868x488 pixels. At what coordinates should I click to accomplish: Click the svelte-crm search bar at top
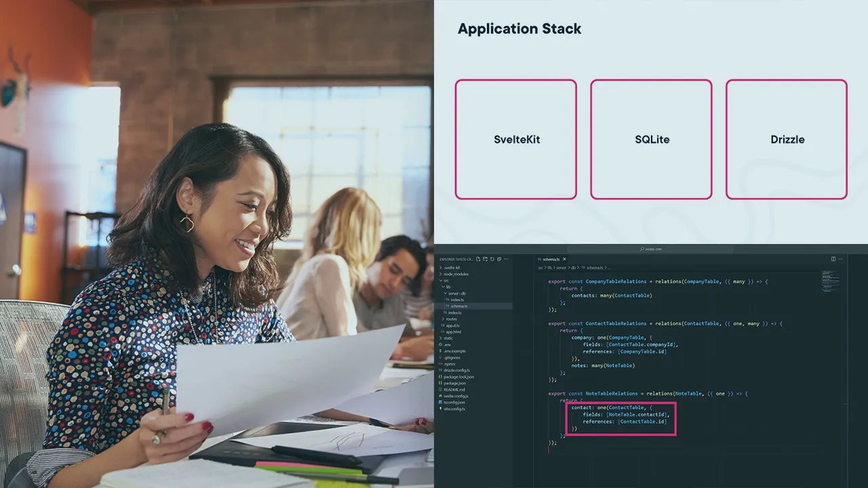650,249
